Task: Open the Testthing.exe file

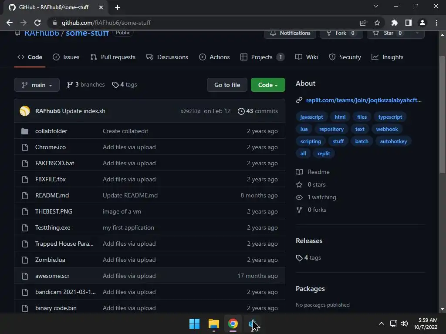Action: (x=53, y=228)
